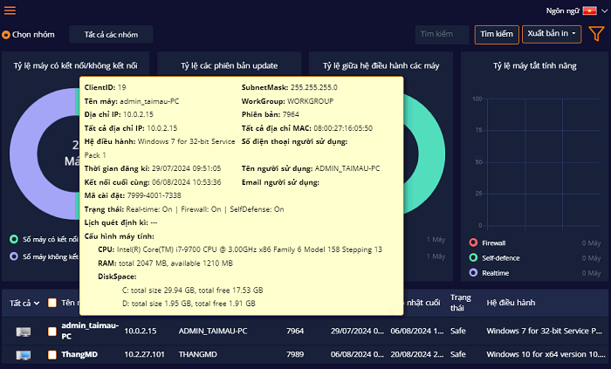Toggle the select-all checkbox in table header
Viewport: 611px width, 369px height.
point(52,303)
